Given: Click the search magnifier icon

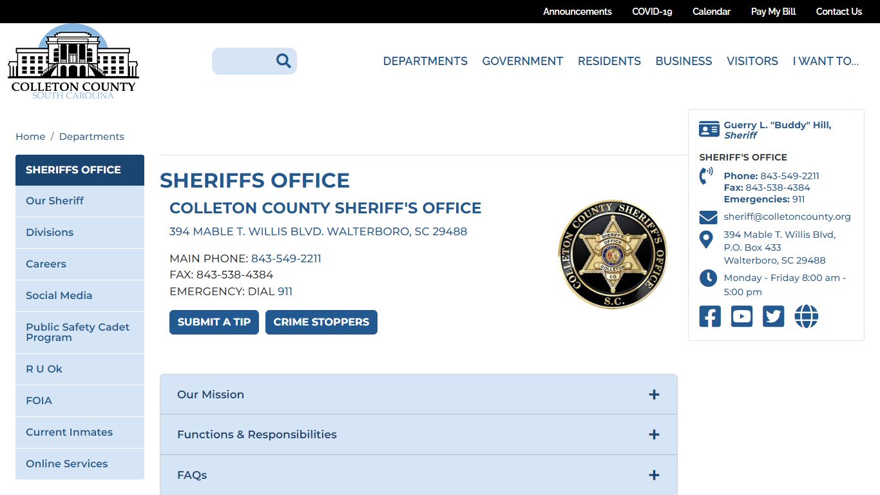Looking at the screenshot, I should click(x=283, y=61).
